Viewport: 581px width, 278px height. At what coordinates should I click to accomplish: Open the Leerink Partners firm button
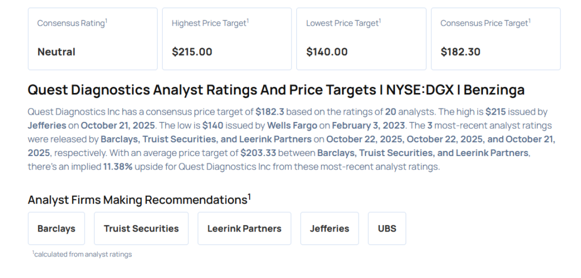(x=244, y=229)
